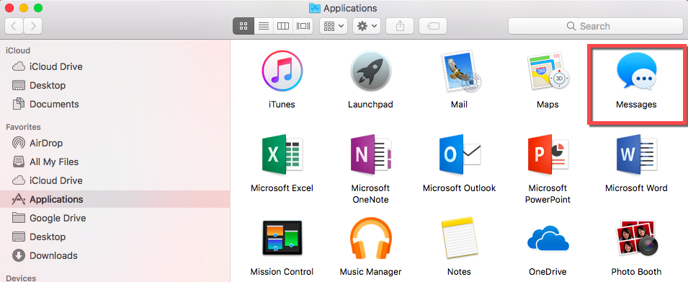The width and height of the screenshot is (688, 282).
Task: Select the Launchpad rocket icon
Action: (371, 71)
